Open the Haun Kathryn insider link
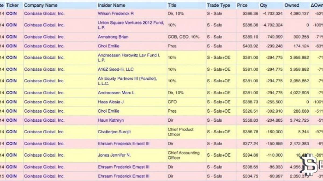The image size is (323, 181). (111, 120)
